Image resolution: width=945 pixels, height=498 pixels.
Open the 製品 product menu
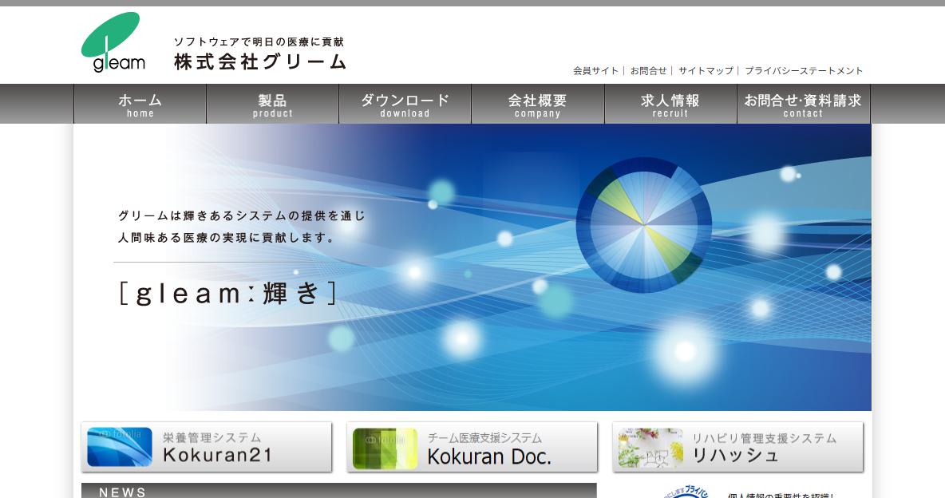click(x=272, y=105)
